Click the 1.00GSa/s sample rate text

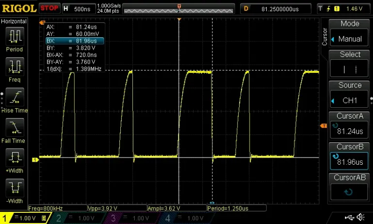(109, 6)
